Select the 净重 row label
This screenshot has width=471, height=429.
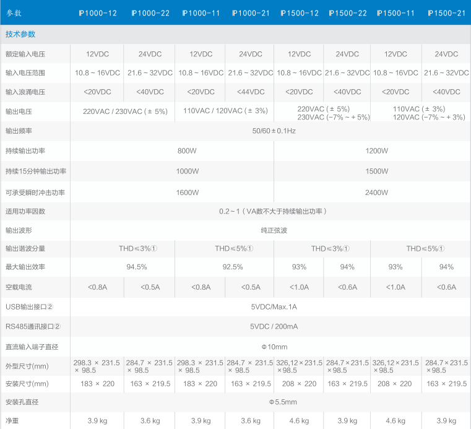(x=12, y=420)
